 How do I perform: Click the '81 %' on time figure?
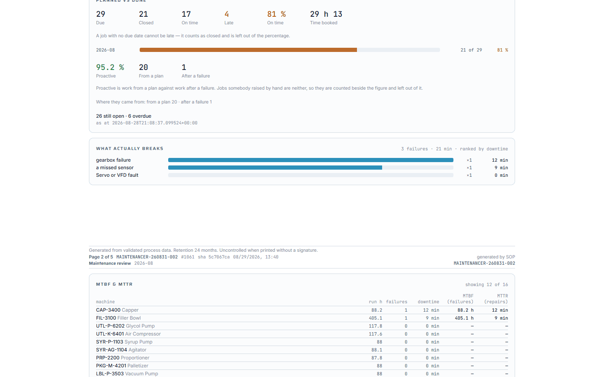[x=276, y=14]
